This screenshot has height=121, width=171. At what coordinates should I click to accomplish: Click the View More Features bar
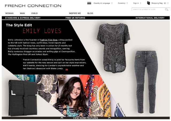click(85, 118)
